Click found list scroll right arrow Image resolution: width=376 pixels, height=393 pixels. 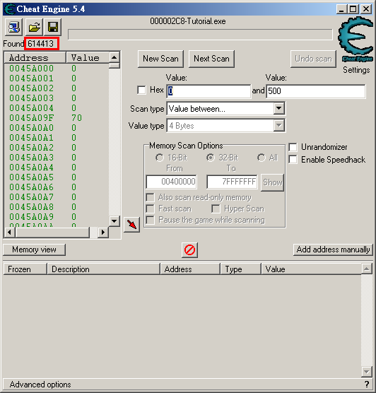point(103,233)
